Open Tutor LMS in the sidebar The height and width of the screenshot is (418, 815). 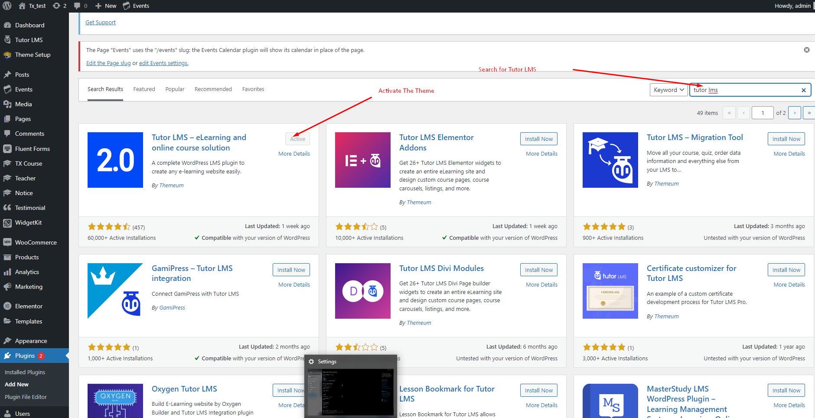click(x=29, y=40)
